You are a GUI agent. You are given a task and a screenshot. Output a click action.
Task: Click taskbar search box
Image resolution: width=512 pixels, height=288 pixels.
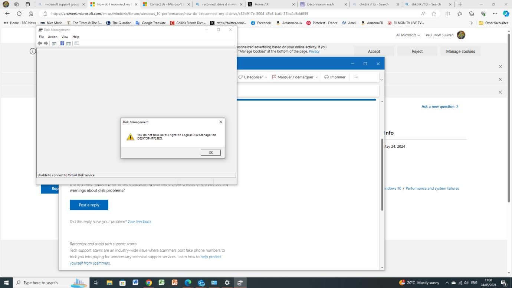tap(51, 283)
